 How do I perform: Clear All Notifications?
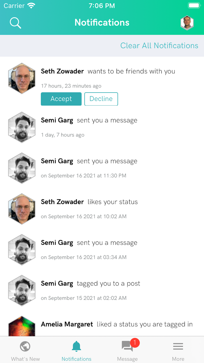(x=159, y=46)
